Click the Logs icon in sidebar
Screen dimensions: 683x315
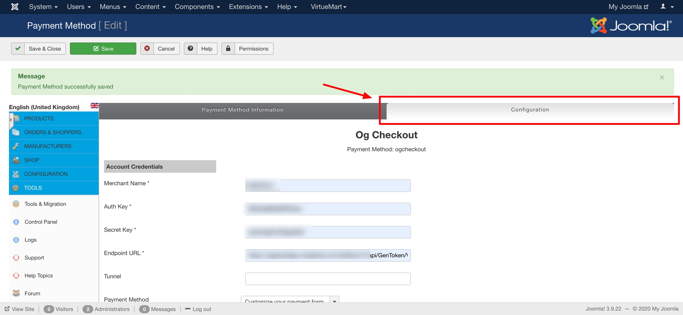[16, 240]
